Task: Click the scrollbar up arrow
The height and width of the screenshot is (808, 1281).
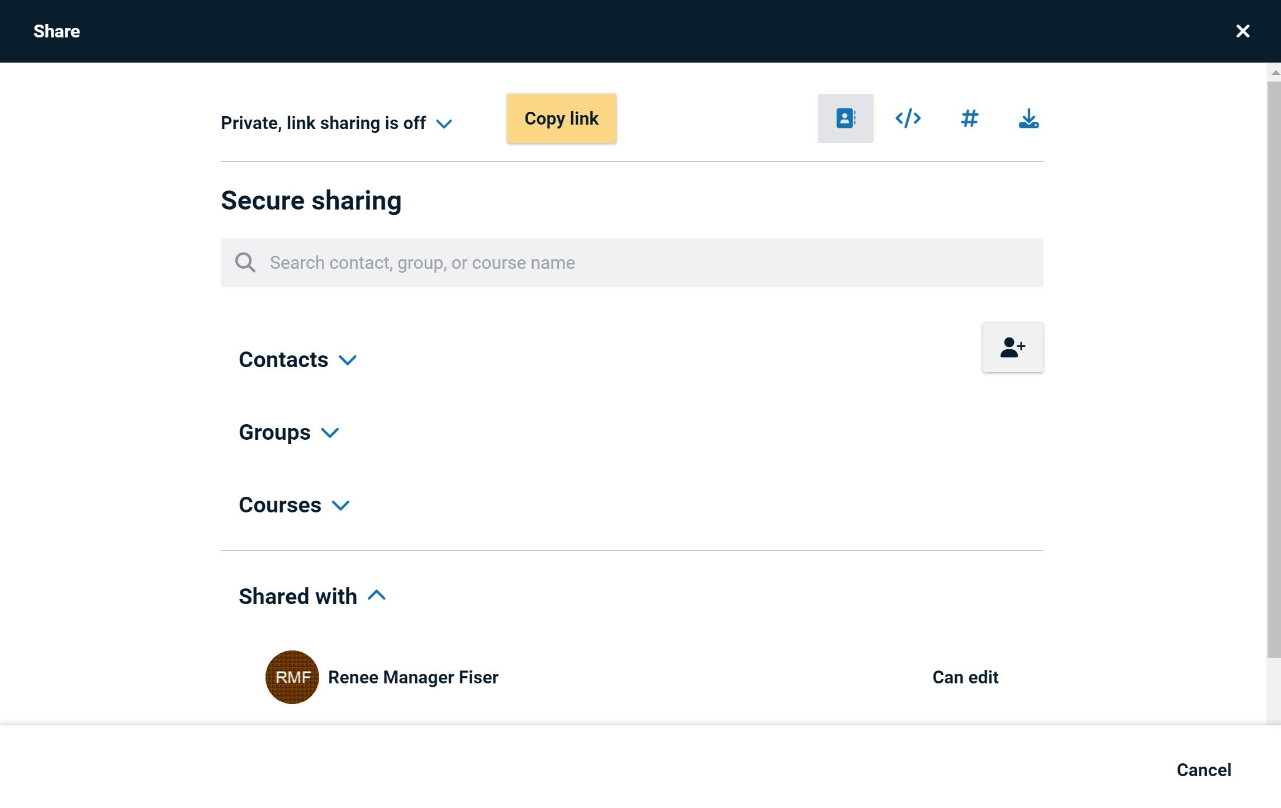Action: [1274, 73]
